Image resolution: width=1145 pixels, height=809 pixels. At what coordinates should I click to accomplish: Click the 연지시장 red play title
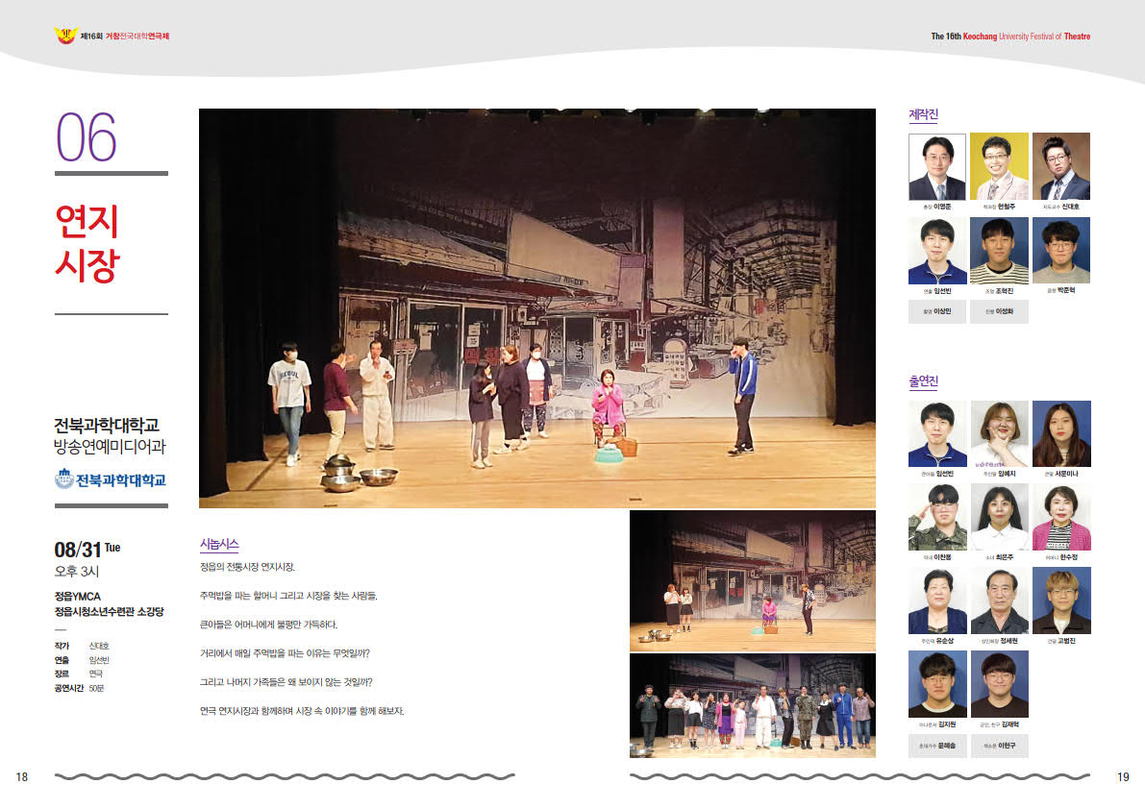click(x=87, y=244)
